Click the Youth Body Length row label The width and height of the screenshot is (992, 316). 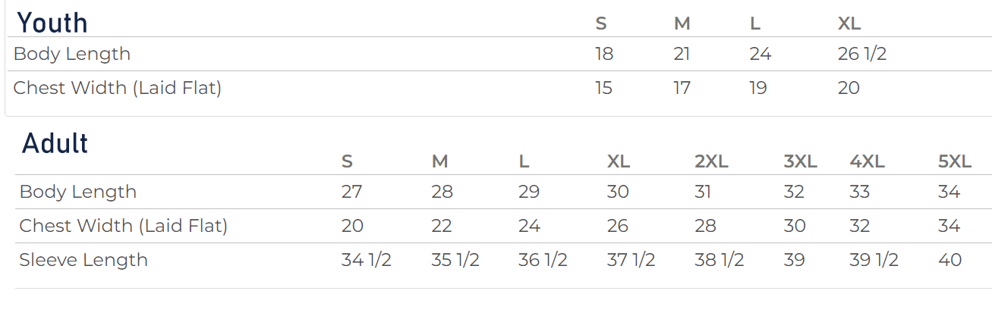coord(72,55)
